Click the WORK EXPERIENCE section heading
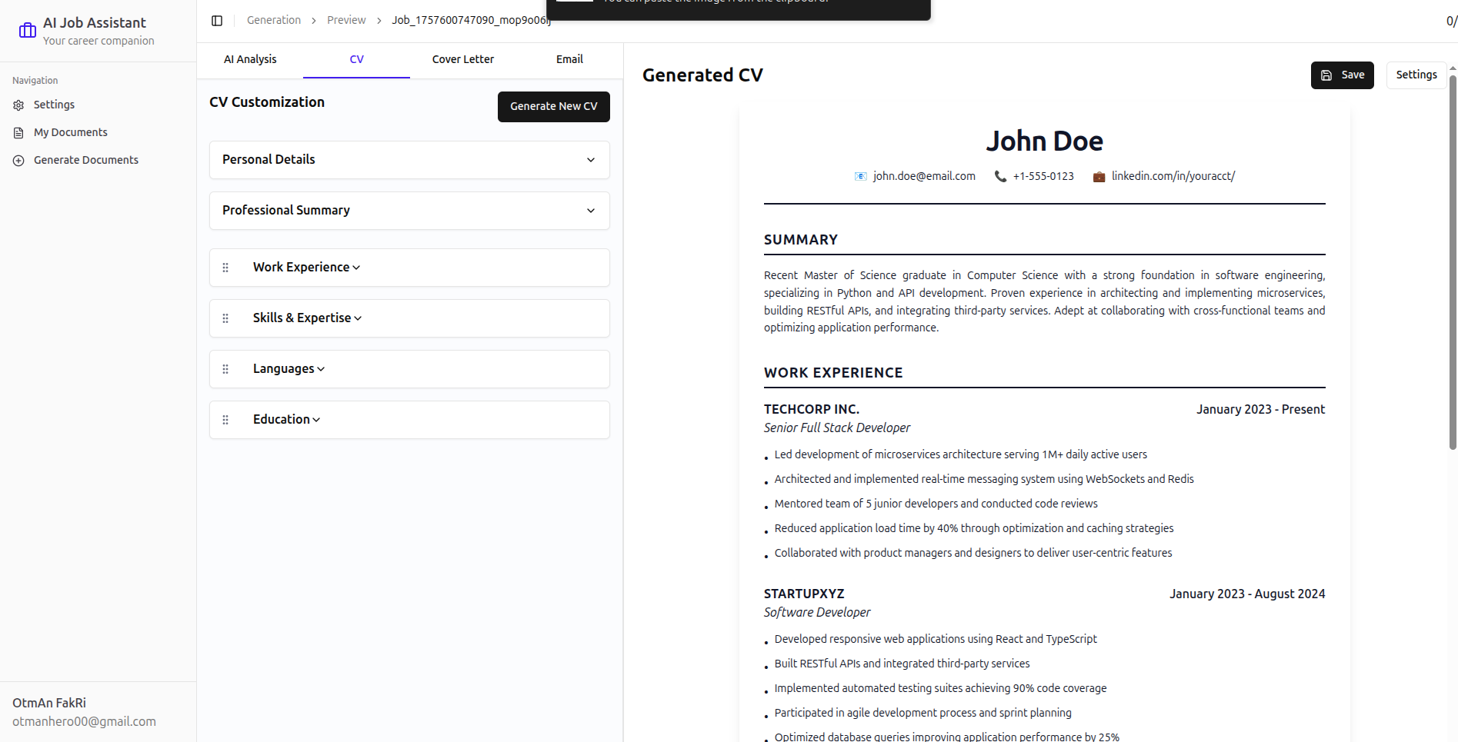This screenshot has height=742, width=1458. coord(833,373)
